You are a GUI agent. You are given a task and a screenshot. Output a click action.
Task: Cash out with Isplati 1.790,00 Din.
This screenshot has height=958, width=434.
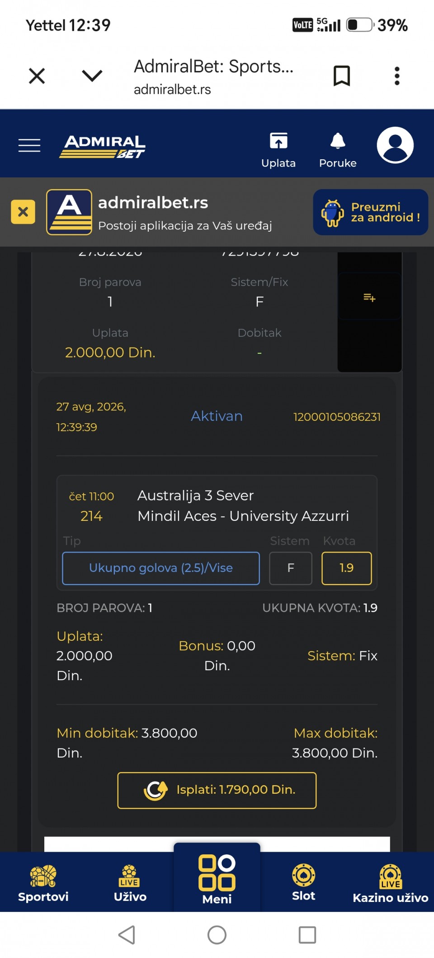pyautogui.click(x=217, y=790)
